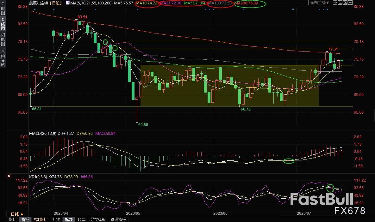Screen dimensions: 375x222
Task: Open the 全部主题 dropdown
Action: [320, 3]
